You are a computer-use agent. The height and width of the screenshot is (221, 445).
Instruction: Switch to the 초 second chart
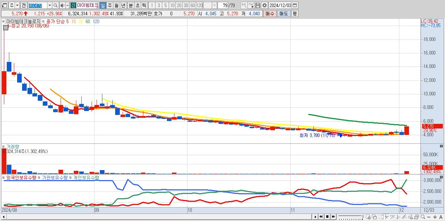tap(137, 6)
